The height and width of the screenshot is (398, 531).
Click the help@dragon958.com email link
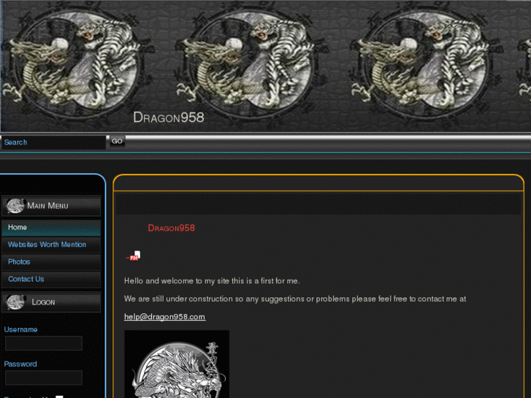click(164, 317)
